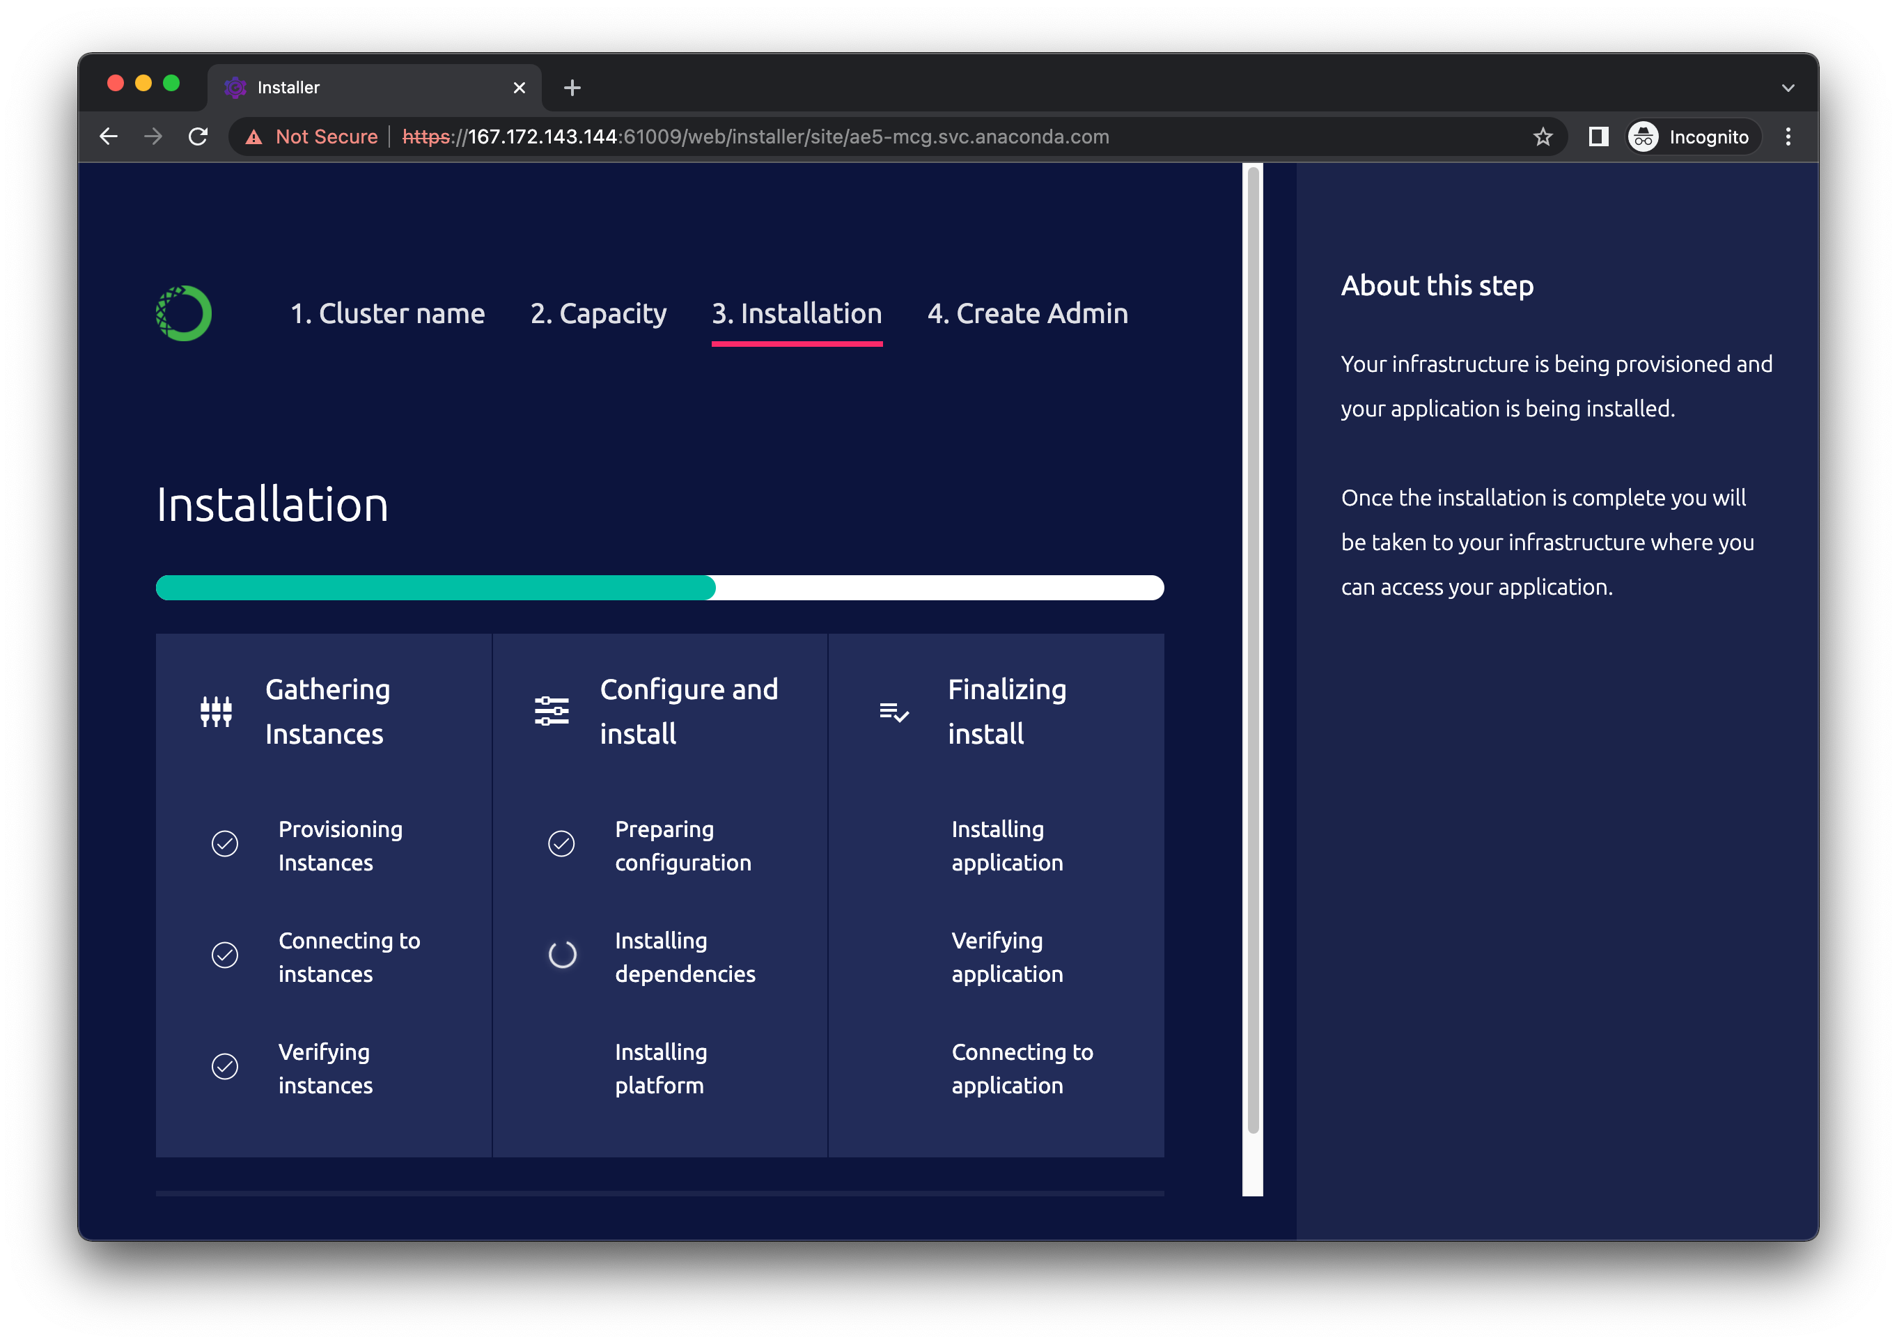The height and width of the screenshot is (1344, 1897).
Task: Click the Provisioning Instances checkmark
Action: (225, 844)
